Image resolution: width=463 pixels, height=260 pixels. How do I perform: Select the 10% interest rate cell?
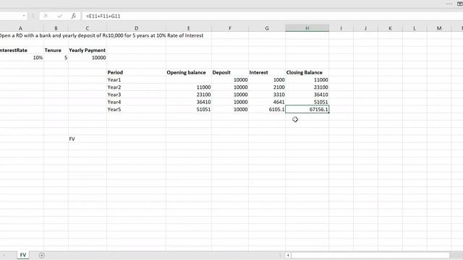(x=22, y=58)
